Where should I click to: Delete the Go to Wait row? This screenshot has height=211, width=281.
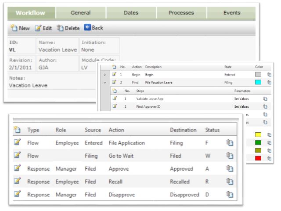230,156
